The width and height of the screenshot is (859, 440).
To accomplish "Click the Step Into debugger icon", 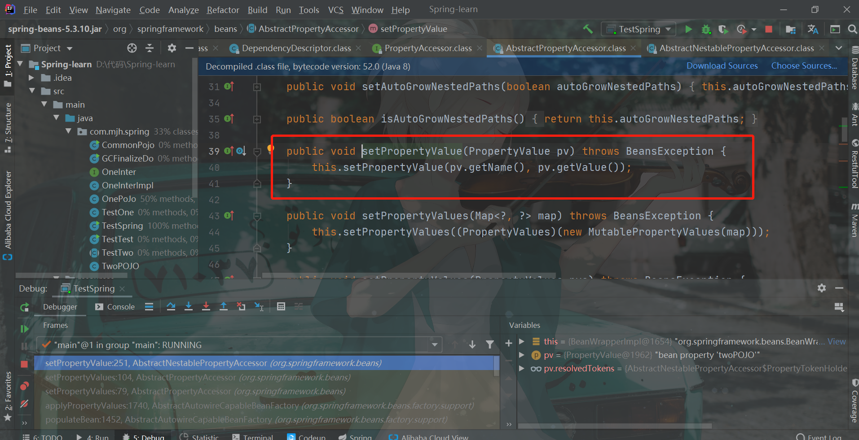I will (x=189, y=306).
